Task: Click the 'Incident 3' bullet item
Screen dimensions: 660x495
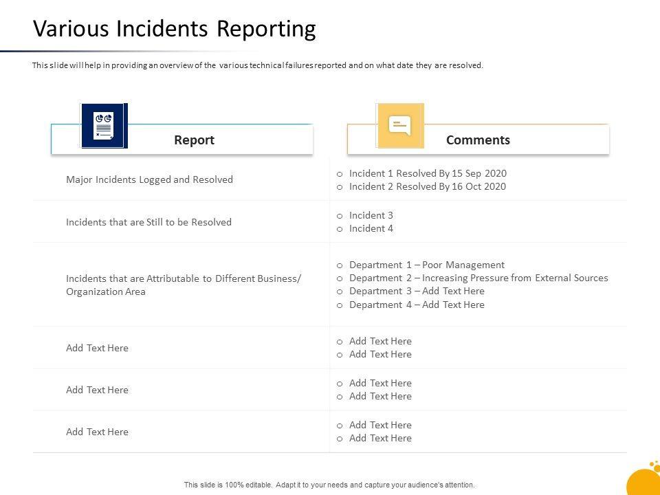Action: click(x=371, y=215)
